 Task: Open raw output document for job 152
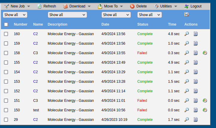point(195,91)
